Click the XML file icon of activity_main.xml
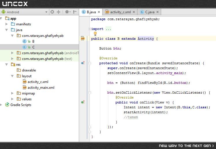 click(25, 87)
